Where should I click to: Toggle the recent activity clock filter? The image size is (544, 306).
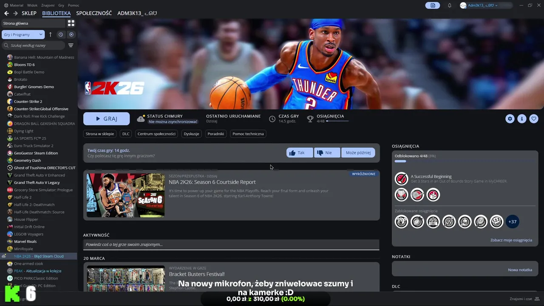(61, 34)
